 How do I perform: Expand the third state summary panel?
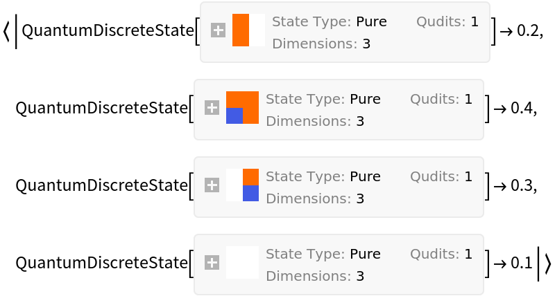(212, 185)
